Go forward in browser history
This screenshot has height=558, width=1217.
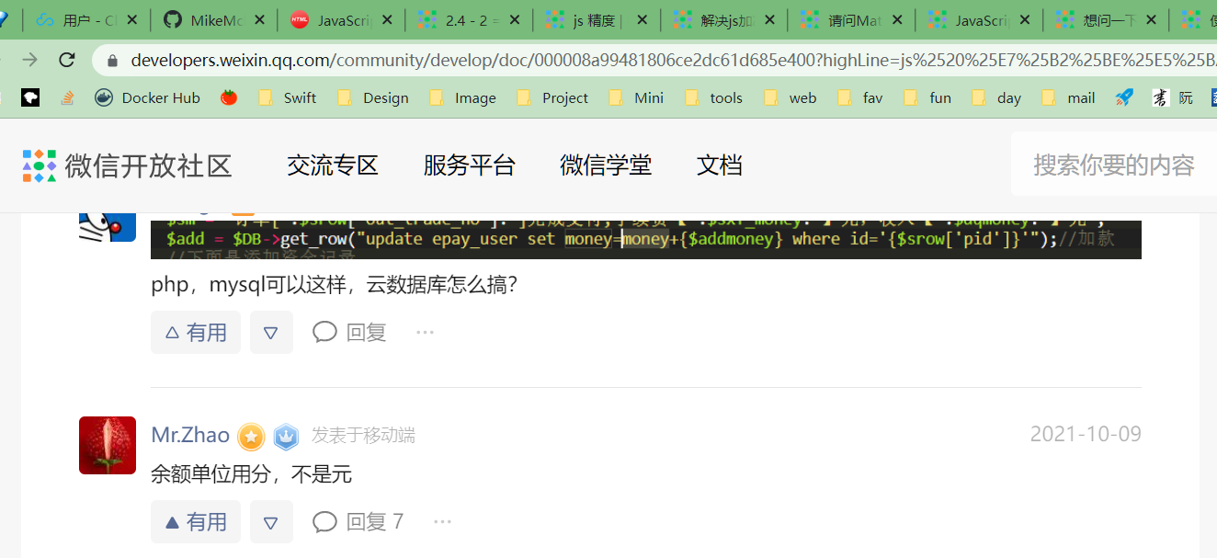click(30, 60)
